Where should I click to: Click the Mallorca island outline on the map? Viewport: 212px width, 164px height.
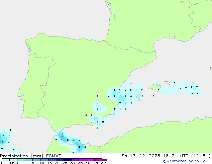[x=155, y=88]
